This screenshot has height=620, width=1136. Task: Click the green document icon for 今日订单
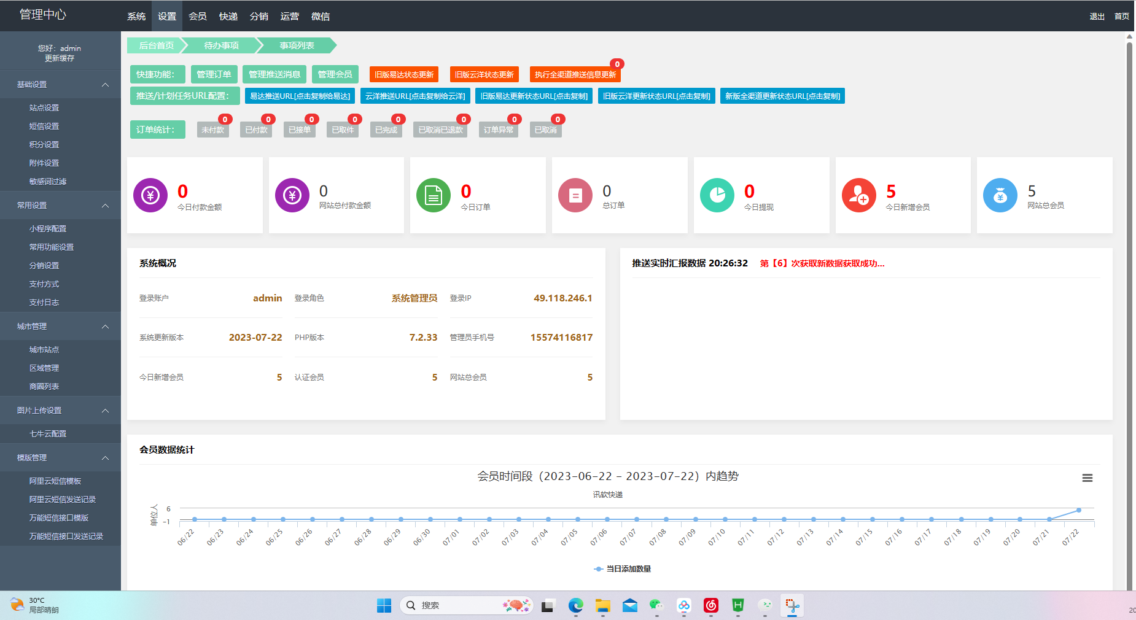click(434, 195)
